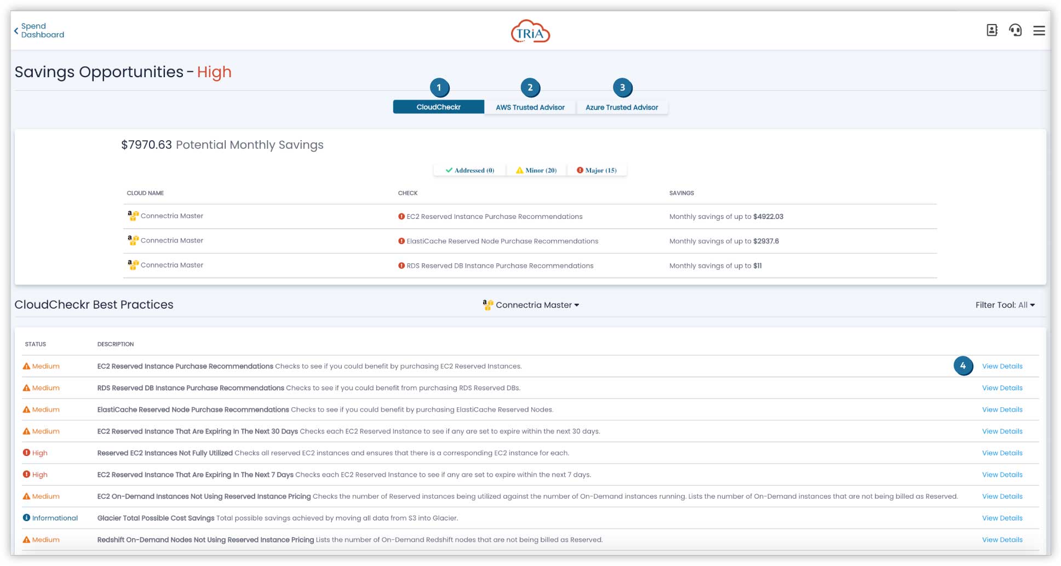The width and height of the screenshot is (1061, 566).
Task: Click the back chevron beside Spend Dashboard
Action: 16,31
